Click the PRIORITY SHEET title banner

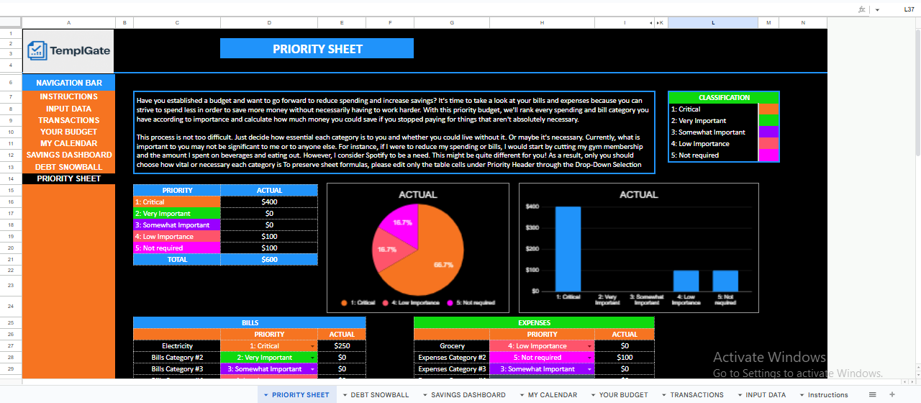317,49
